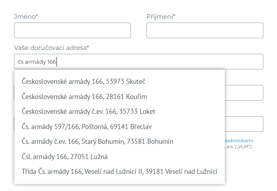The width and height of the screenshot is (277, 191).
Task: Open the 'podmínkami' terms link
Action: click(x=239, y=140)
